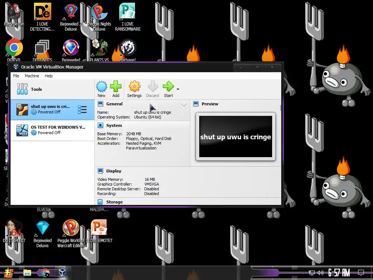The height and width of the screenshot is (280, 373).
Task: Click the System section chip icon
Action: click(101, 125)
